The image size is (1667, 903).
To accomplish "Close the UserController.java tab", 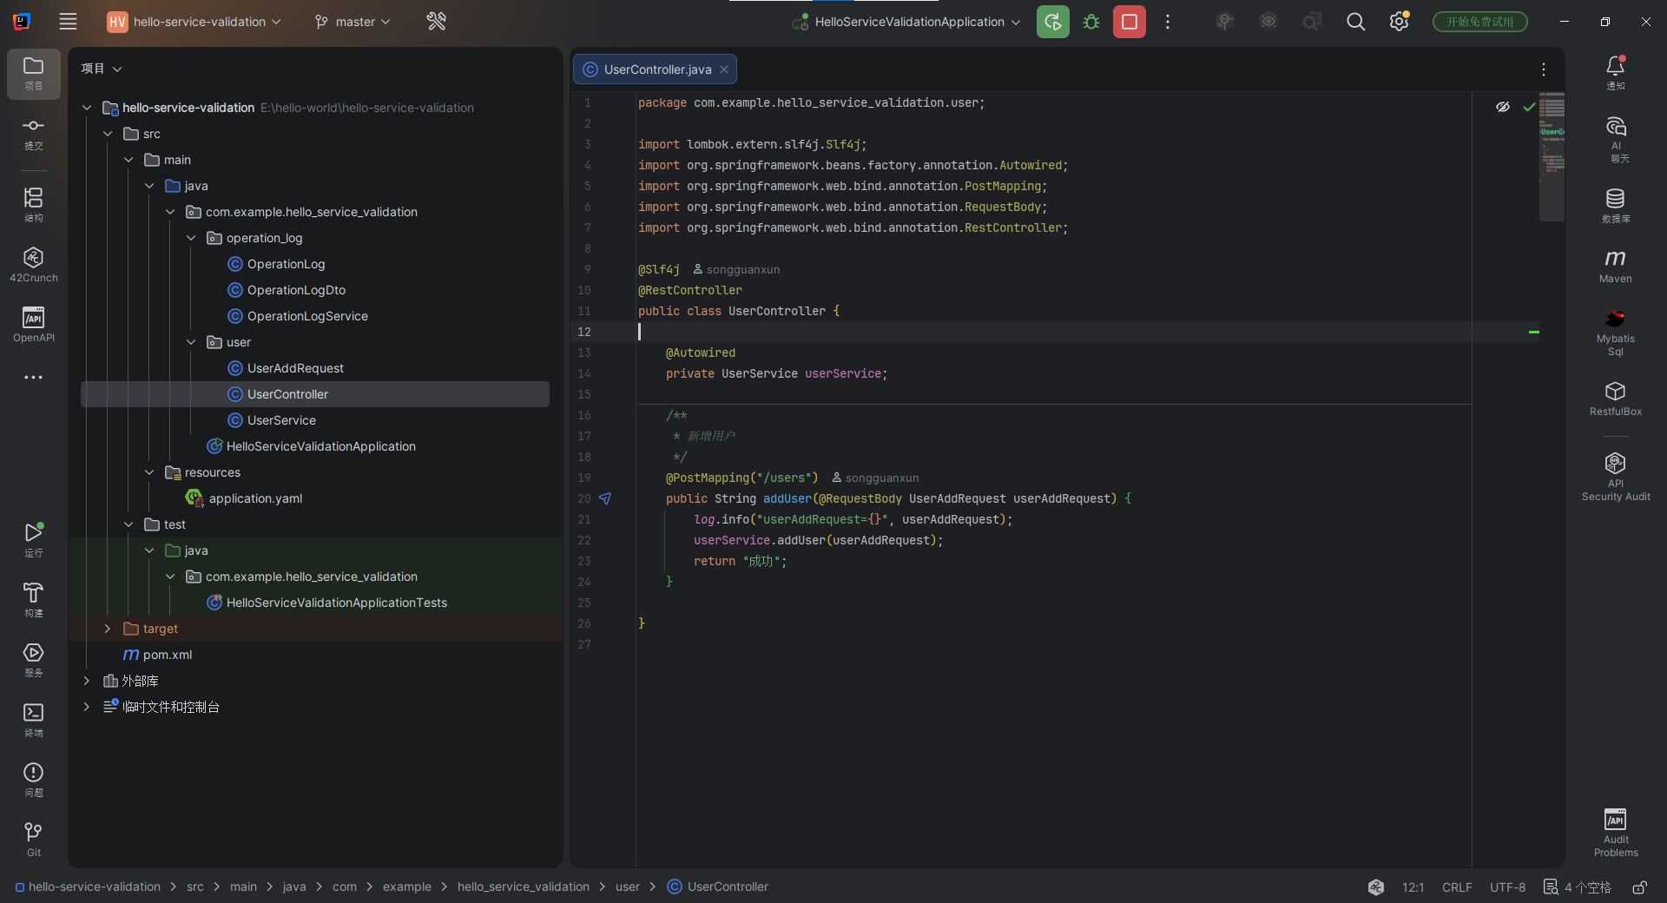I will pyautogui.click(x=724, y=69).
